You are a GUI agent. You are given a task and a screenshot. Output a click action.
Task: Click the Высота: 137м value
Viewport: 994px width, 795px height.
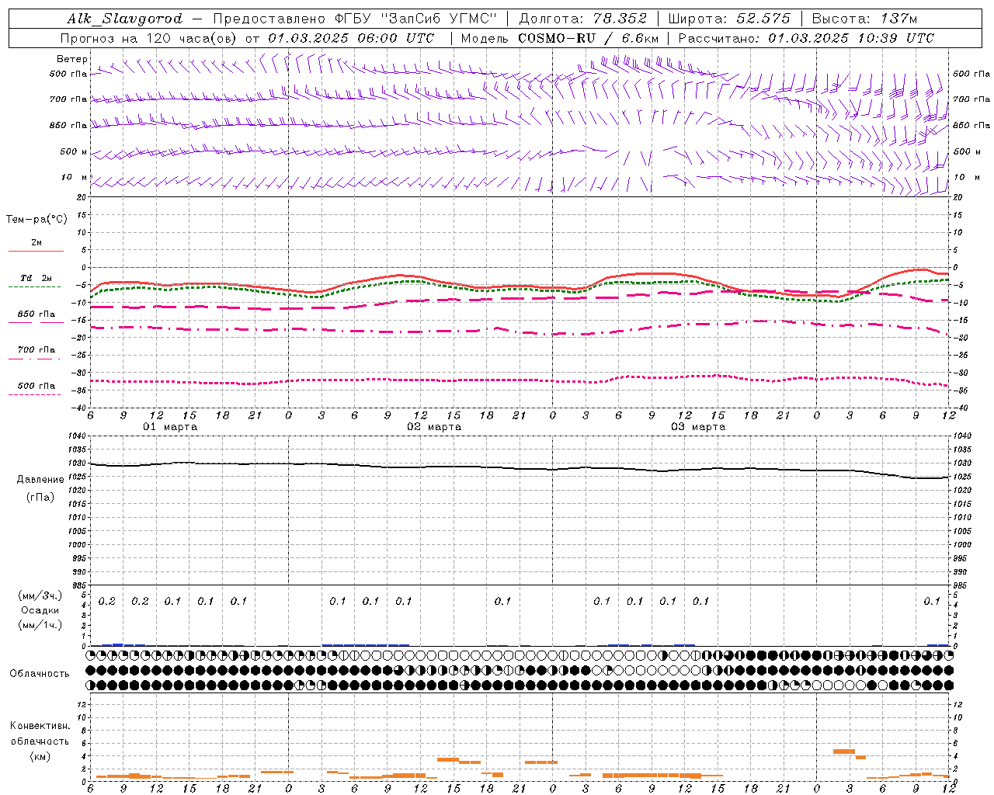[864, 19]
